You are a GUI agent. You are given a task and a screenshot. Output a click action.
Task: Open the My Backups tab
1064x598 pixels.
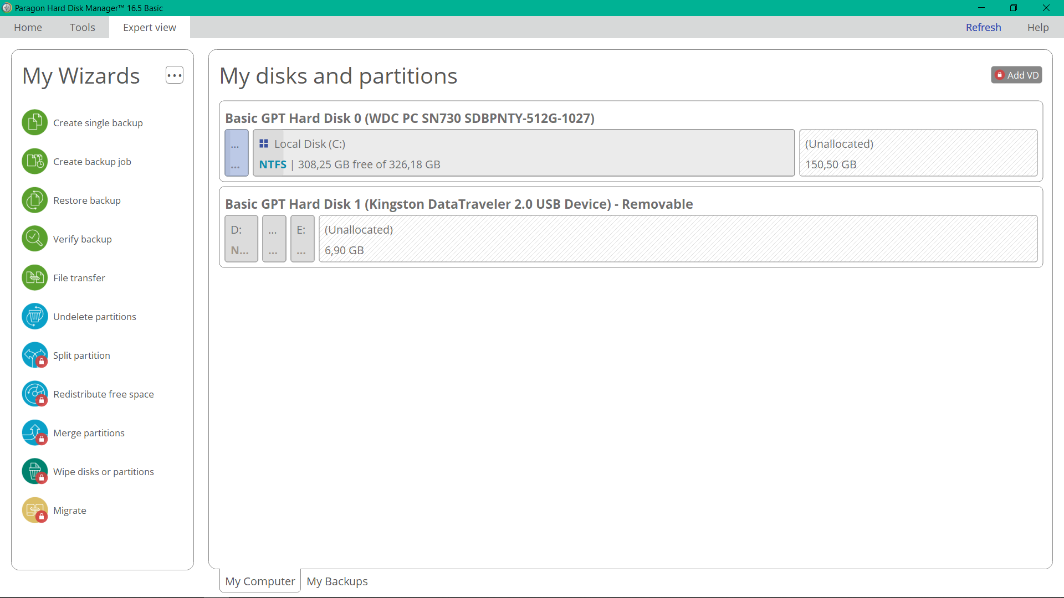(x=337, y=581)
